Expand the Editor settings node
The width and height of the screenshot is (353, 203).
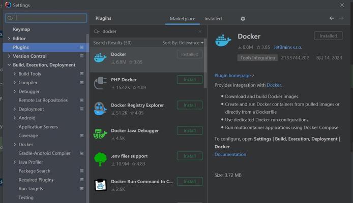point(9,39)
